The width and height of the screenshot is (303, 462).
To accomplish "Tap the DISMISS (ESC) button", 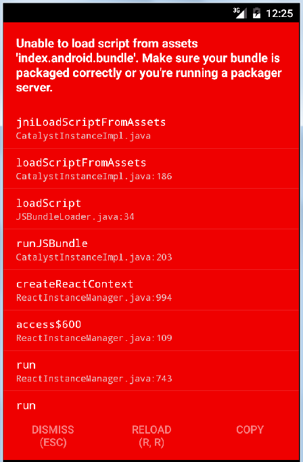I will (x=53, y=436).
